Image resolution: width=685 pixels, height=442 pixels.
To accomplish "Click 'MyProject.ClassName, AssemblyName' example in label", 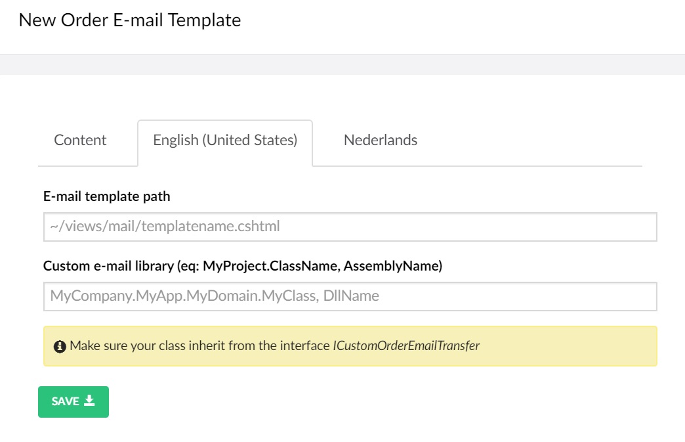I will (321, 266).
